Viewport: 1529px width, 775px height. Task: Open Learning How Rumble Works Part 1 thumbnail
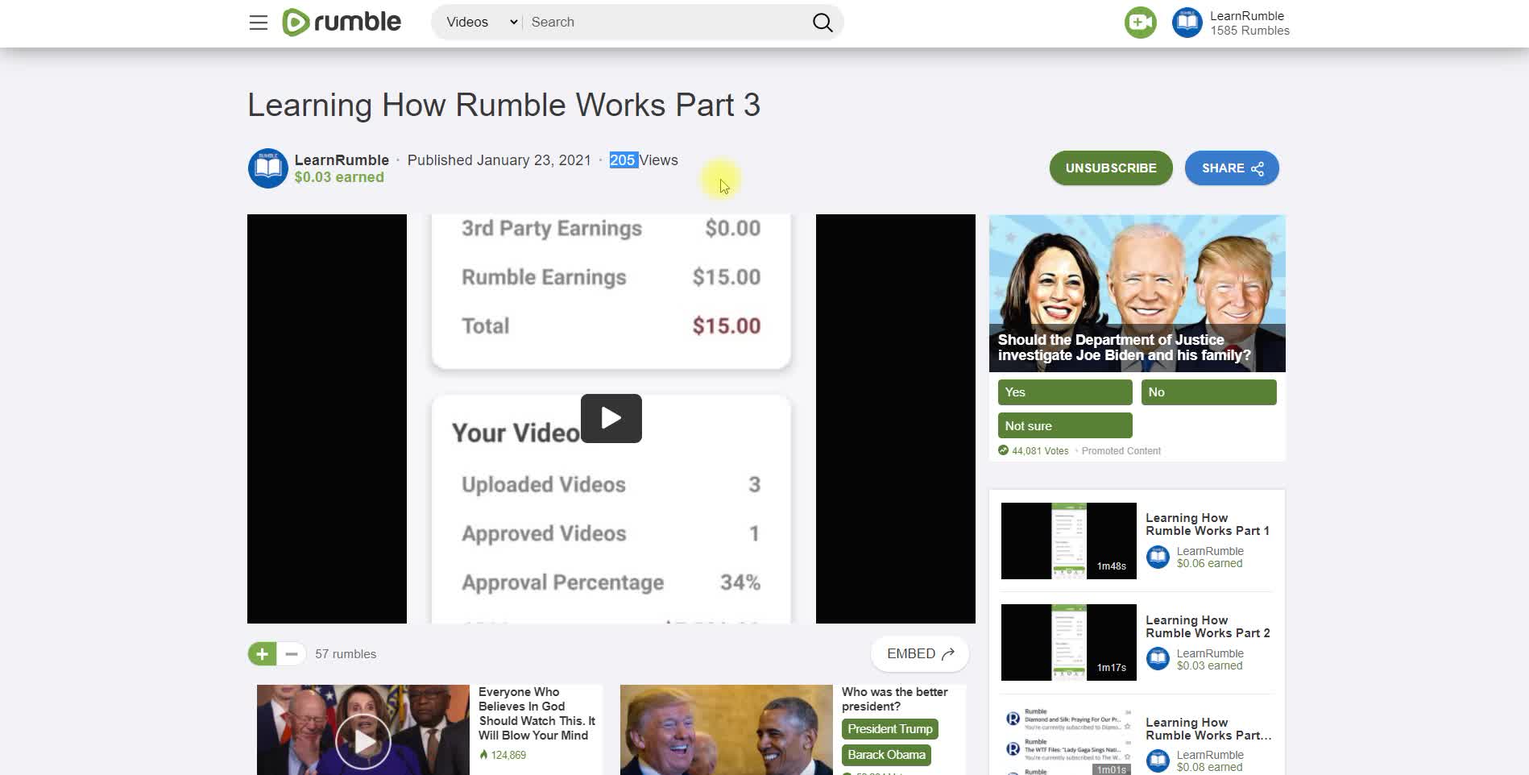coord(1068,541)
